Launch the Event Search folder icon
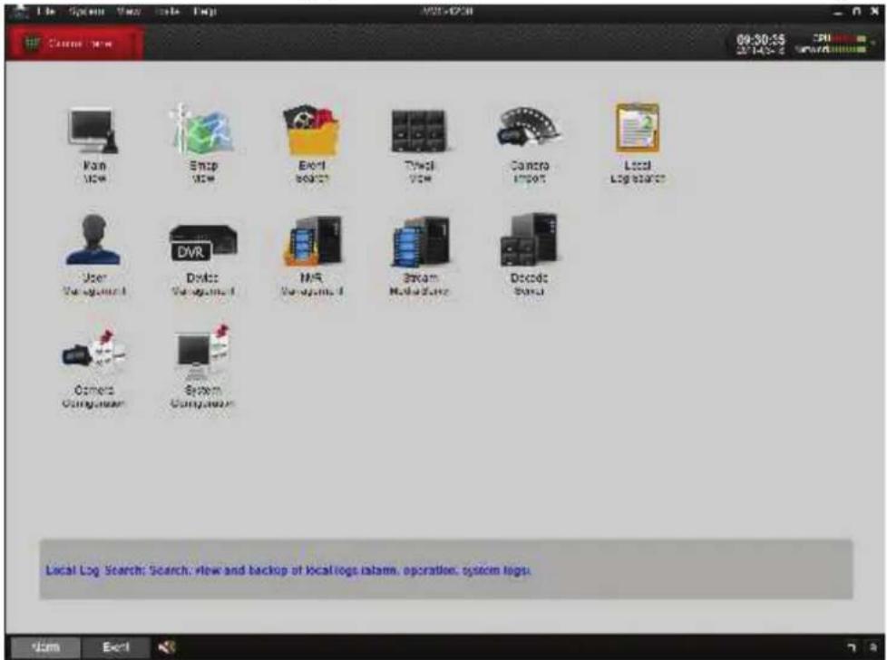This screenshot has width=887, height=660. point(311,131)
